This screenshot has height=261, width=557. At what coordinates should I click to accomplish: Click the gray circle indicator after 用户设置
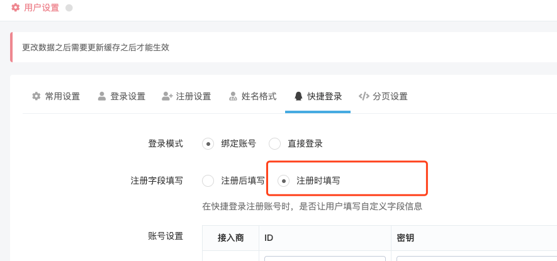click(69, 8)
